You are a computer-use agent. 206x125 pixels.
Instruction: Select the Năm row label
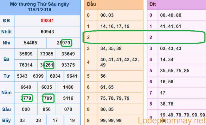click(x=6, y=93)
